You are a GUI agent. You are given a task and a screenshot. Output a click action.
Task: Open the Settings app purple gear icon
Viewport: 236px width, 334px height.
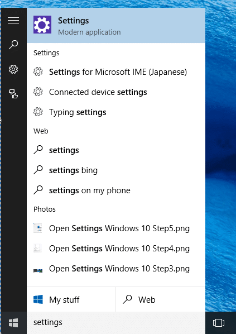[x=42, y=25]
